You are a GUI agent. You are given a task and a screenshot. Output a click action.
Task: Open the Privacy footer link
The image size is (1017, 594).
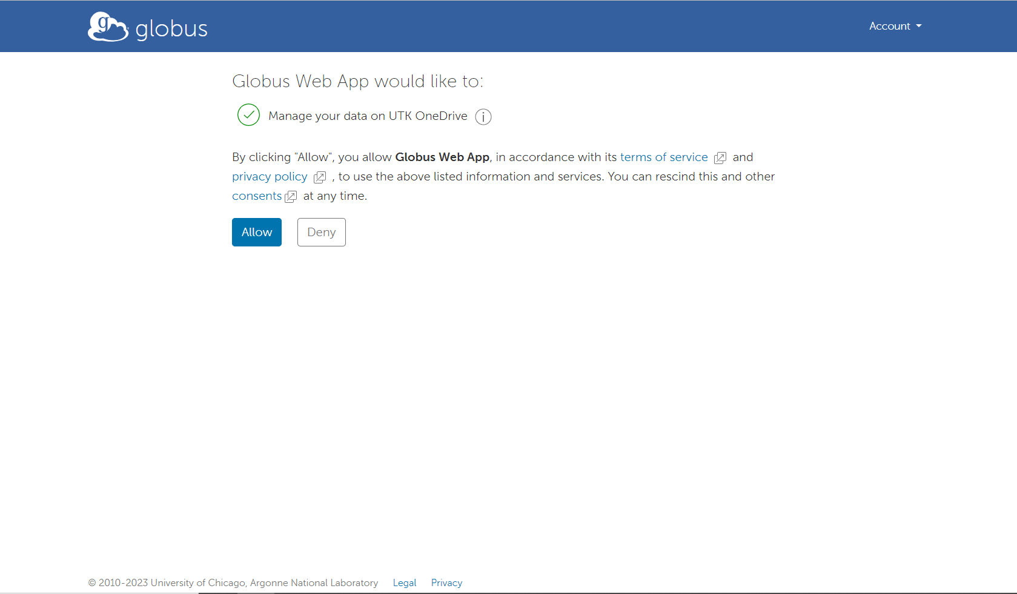pos(446,582)
